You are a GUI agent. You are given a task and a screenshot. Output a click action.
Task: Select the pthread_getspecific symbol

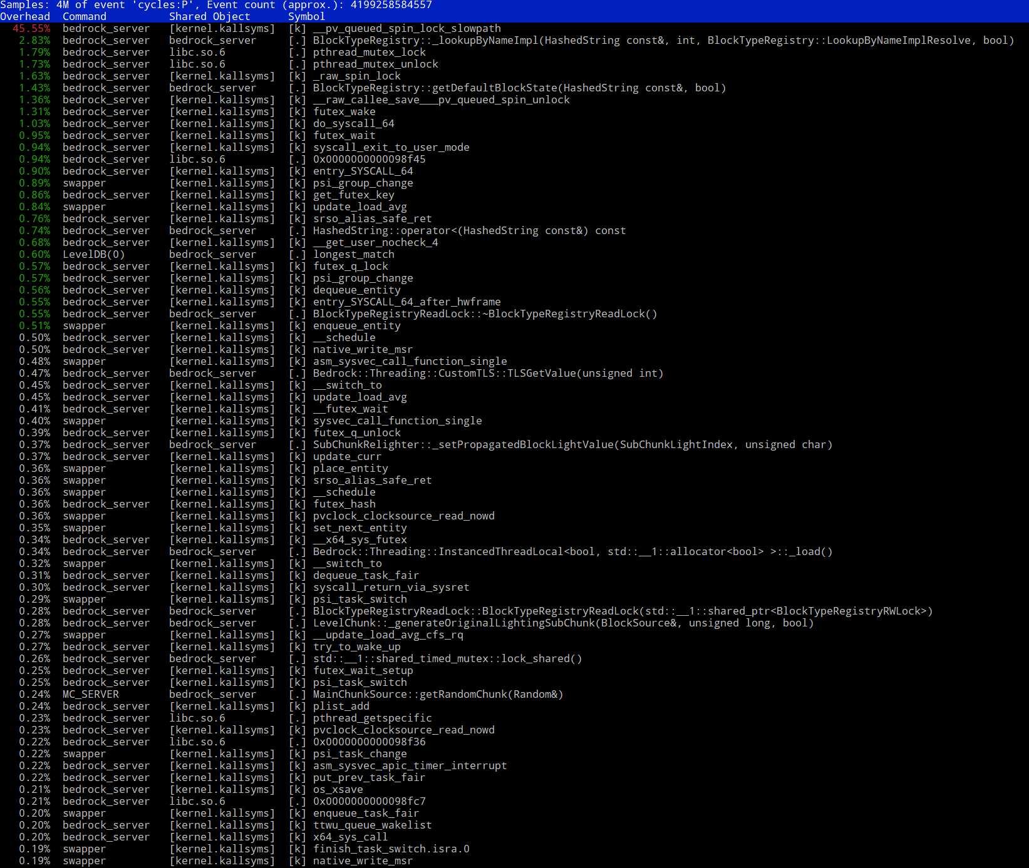click(x=373, y=718)
